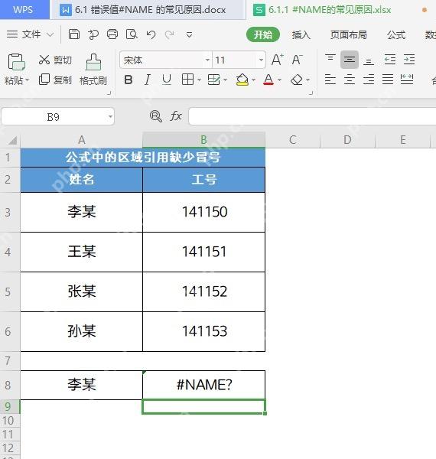This screenshot has height=459, width=436.
Task: Click the 工号 header cell
Action: (204, 180)
